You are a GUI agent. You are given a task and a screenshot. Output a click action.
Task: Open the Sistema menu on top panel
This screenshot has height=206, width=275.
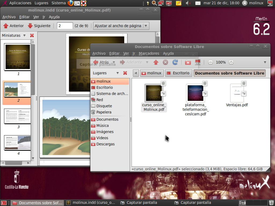59,3
